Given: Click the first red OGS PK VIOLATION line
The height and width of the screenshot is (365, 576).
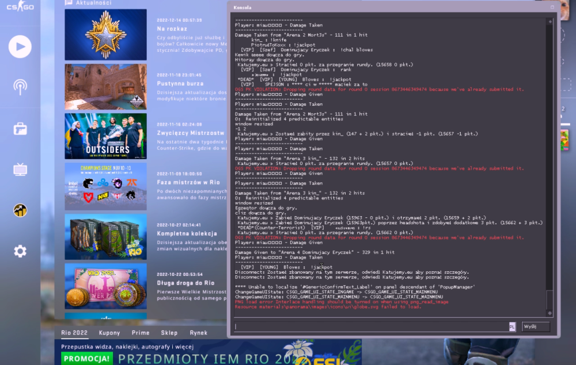Looking at the screenshot, I should [380, 89].
